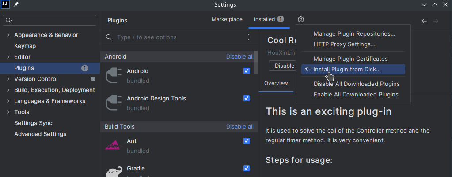Image resolution: width=452 pixels, height=177 pixels.
Task: Click the IntelliJ IDEA logo icon
Action: pos(6,4)
